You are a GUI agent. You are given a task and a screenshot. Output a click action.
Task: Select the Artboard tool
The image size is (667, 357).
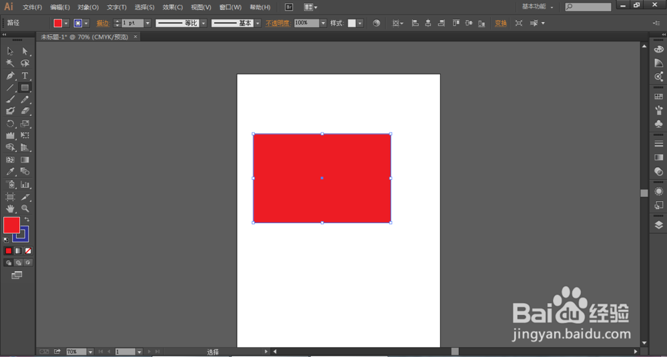[11, 196]
